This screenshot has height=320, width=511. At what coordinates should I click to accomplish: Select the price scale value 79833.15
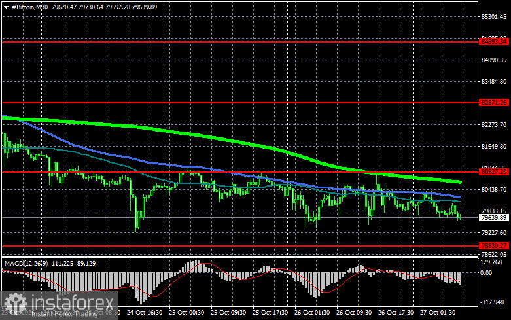coord(494,211)
